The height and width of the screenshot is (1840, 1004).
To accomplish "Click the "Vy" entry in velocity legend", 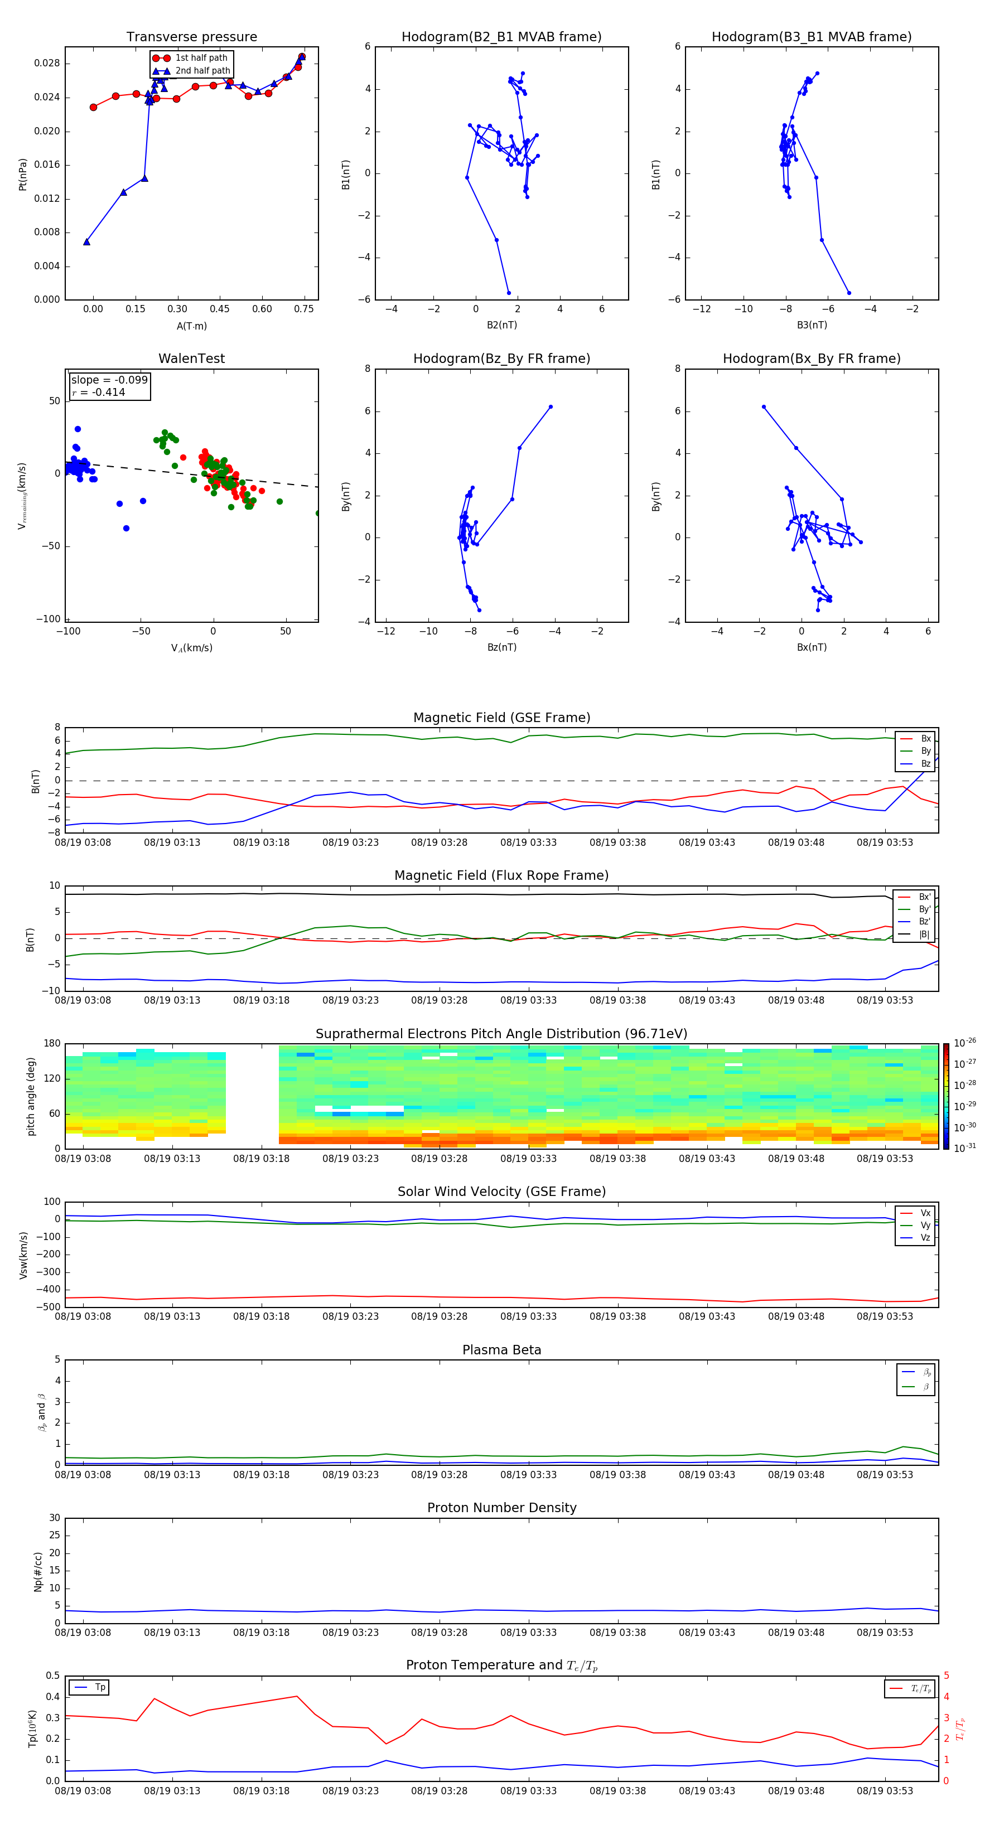I will (x=916, y=1226).
